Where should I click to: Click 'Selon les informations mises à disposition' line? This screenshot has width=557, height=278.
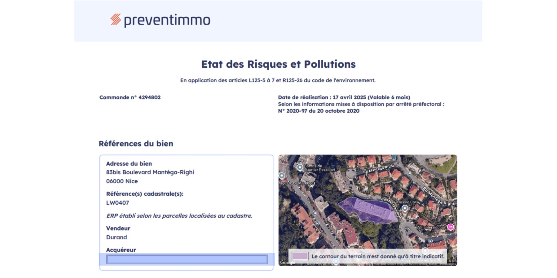[x=361, y=104]
